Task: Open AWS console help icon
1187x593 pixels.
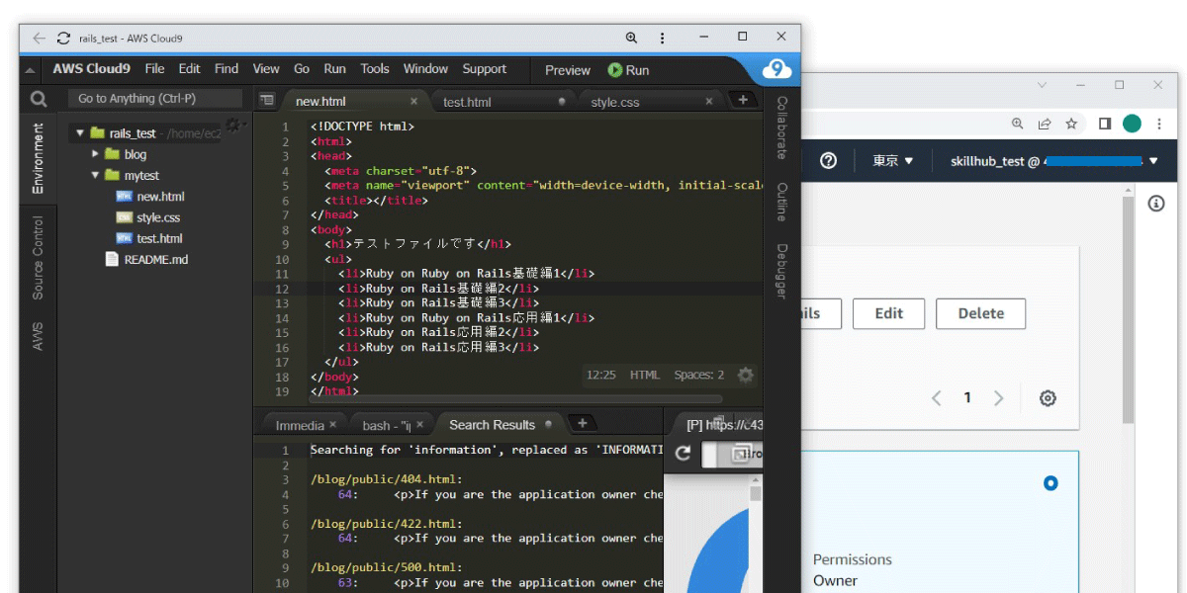Action: (x=829, y=160)
